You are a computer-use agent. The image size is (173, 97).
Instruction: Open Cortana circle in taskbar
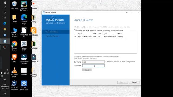pyautogui.click(x=5, y=13)
